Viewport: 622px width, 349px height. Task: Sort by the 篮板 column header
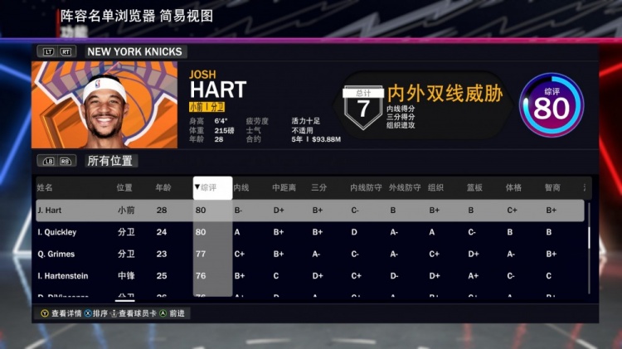coord(474,187)
